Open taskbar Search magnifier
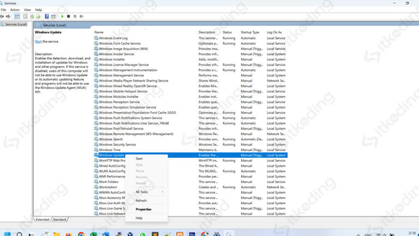This screenshot has height=236, width=419. pyautogui.click(x=19, y=234)
